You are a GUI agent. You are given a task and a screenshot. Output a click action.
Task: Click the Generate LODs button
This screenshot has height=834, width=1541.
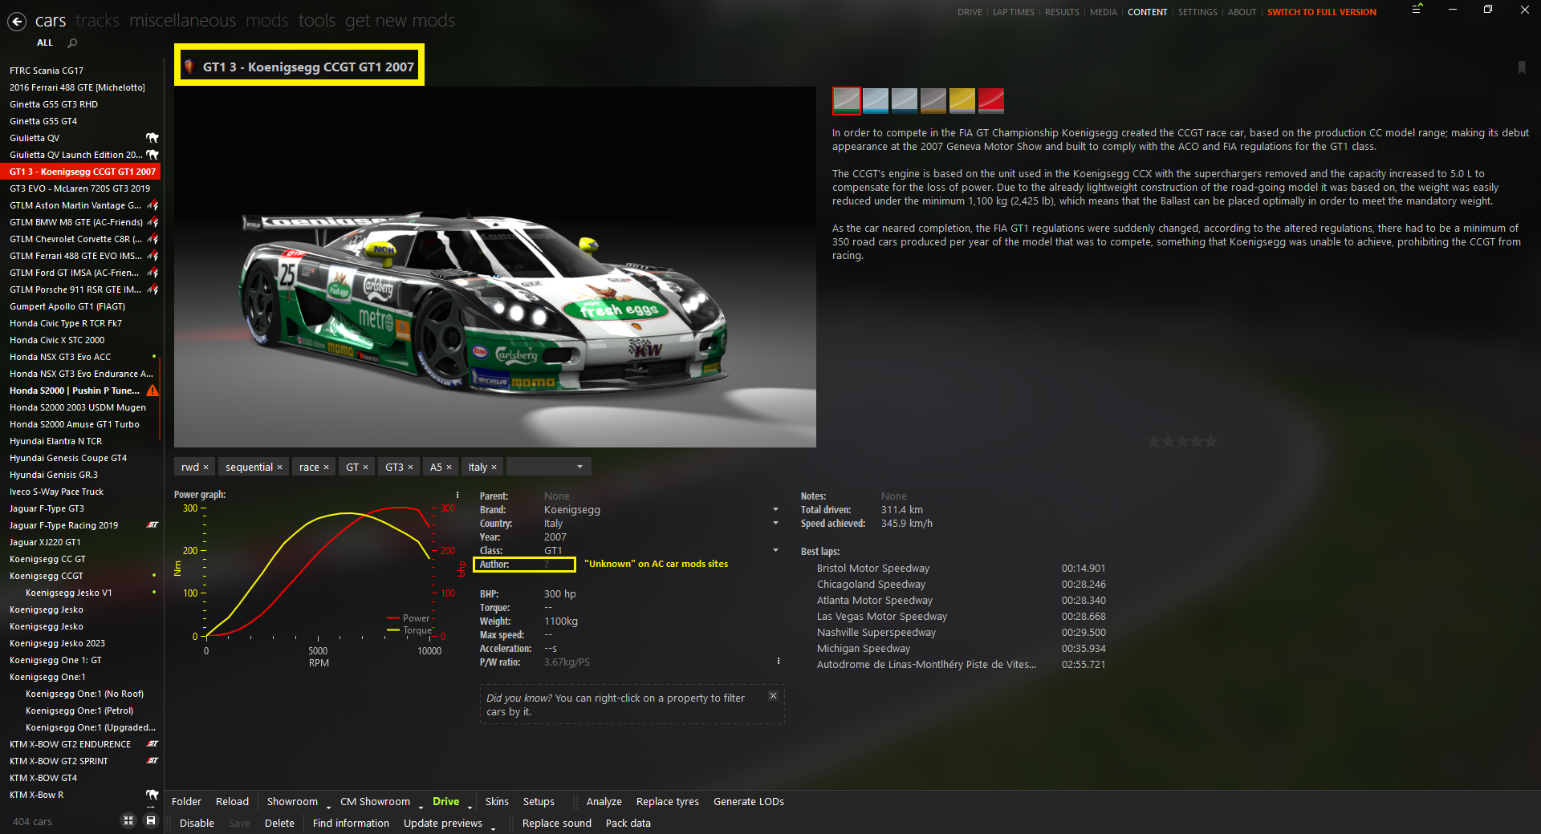(x=749, y=801)
